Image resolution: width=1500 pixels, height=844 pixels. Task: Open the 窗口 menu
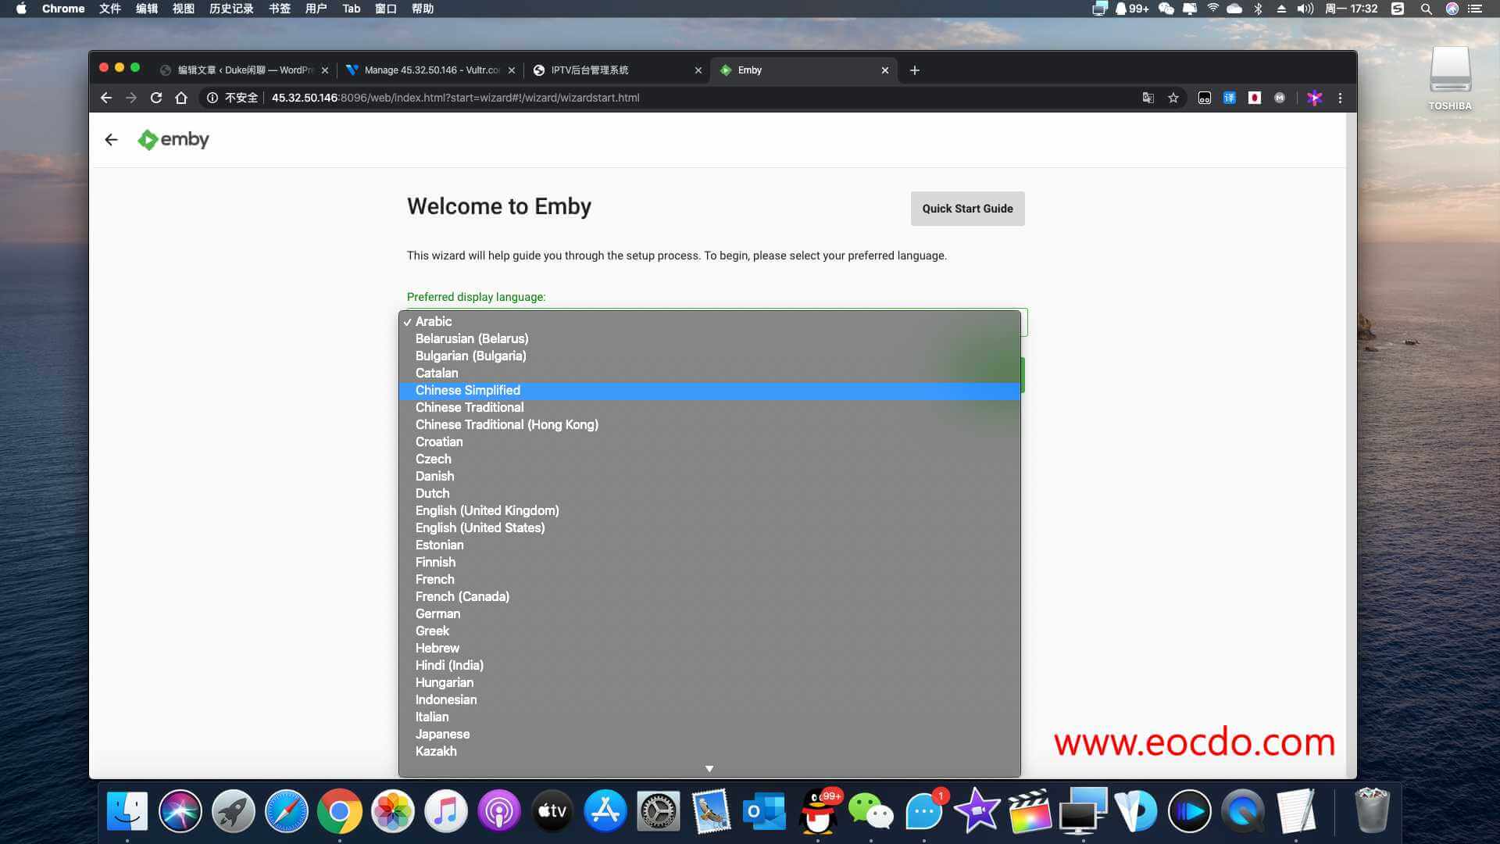(x=386, y=9)
